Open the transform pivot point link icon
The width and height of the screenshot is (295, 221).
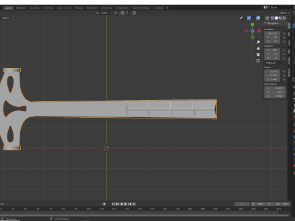coord(116,13)
